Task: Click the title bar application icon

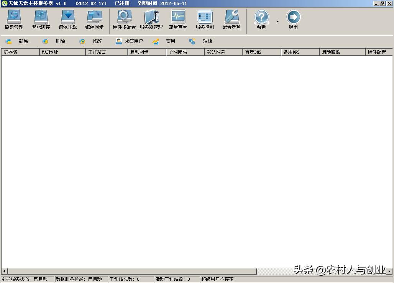Action: pyautogui.click(x=4, y=3)
